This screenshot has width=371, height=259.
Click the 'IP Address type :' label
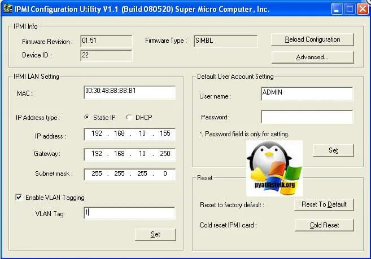(x=38, y=118)
